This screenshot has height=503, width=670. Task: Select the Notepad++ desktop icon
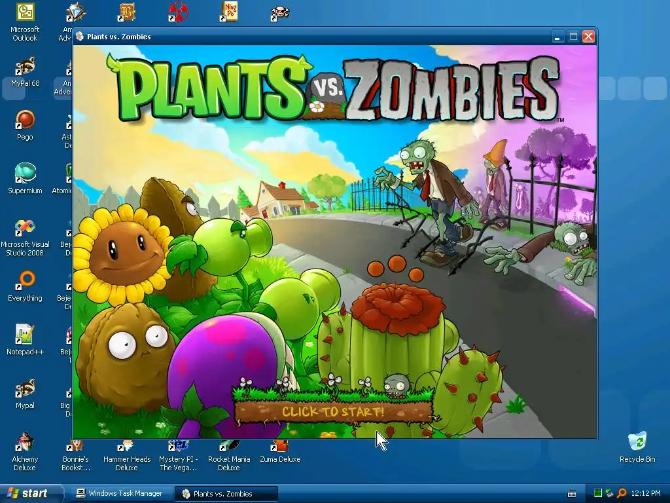pos(25,340)
